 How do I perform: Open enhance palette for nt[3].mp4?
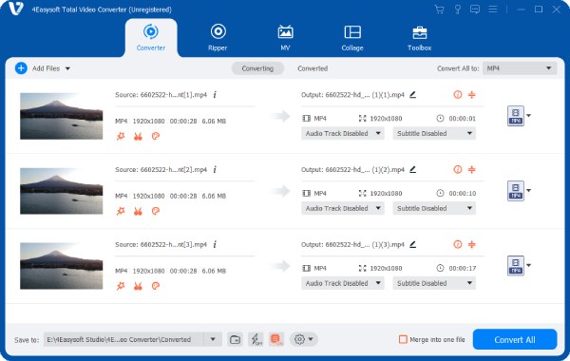(x=156, y=286)
